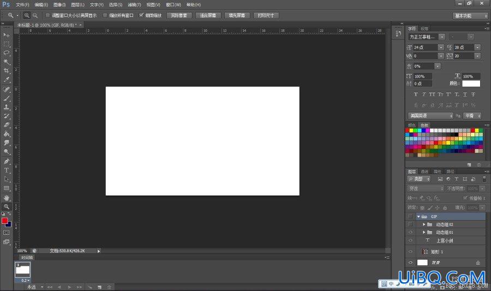The image size is (491, 291).
Task: Select the Rectangle shape tool
Action: click(6, 188)
